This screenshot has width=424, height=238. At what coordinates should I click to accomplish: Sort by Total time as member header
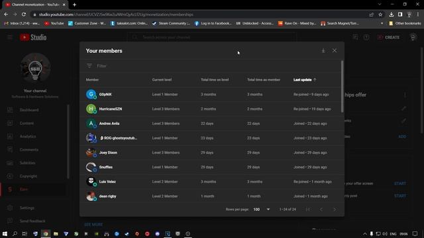click(x=264, y=80)
